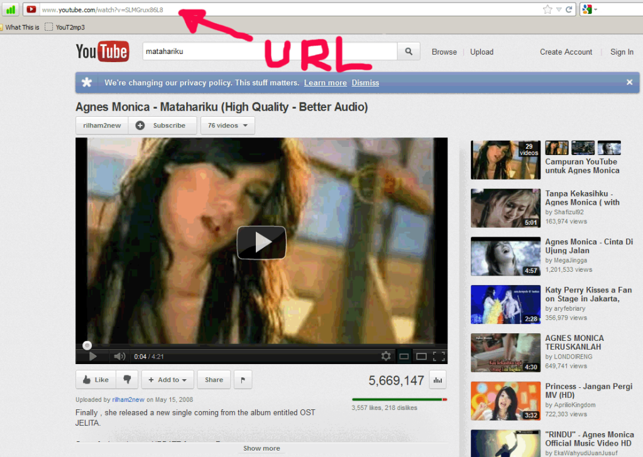This screenshot has width=643, height=457.
Task: Bookmark the page with the star icon
Action: click(547, 9)
